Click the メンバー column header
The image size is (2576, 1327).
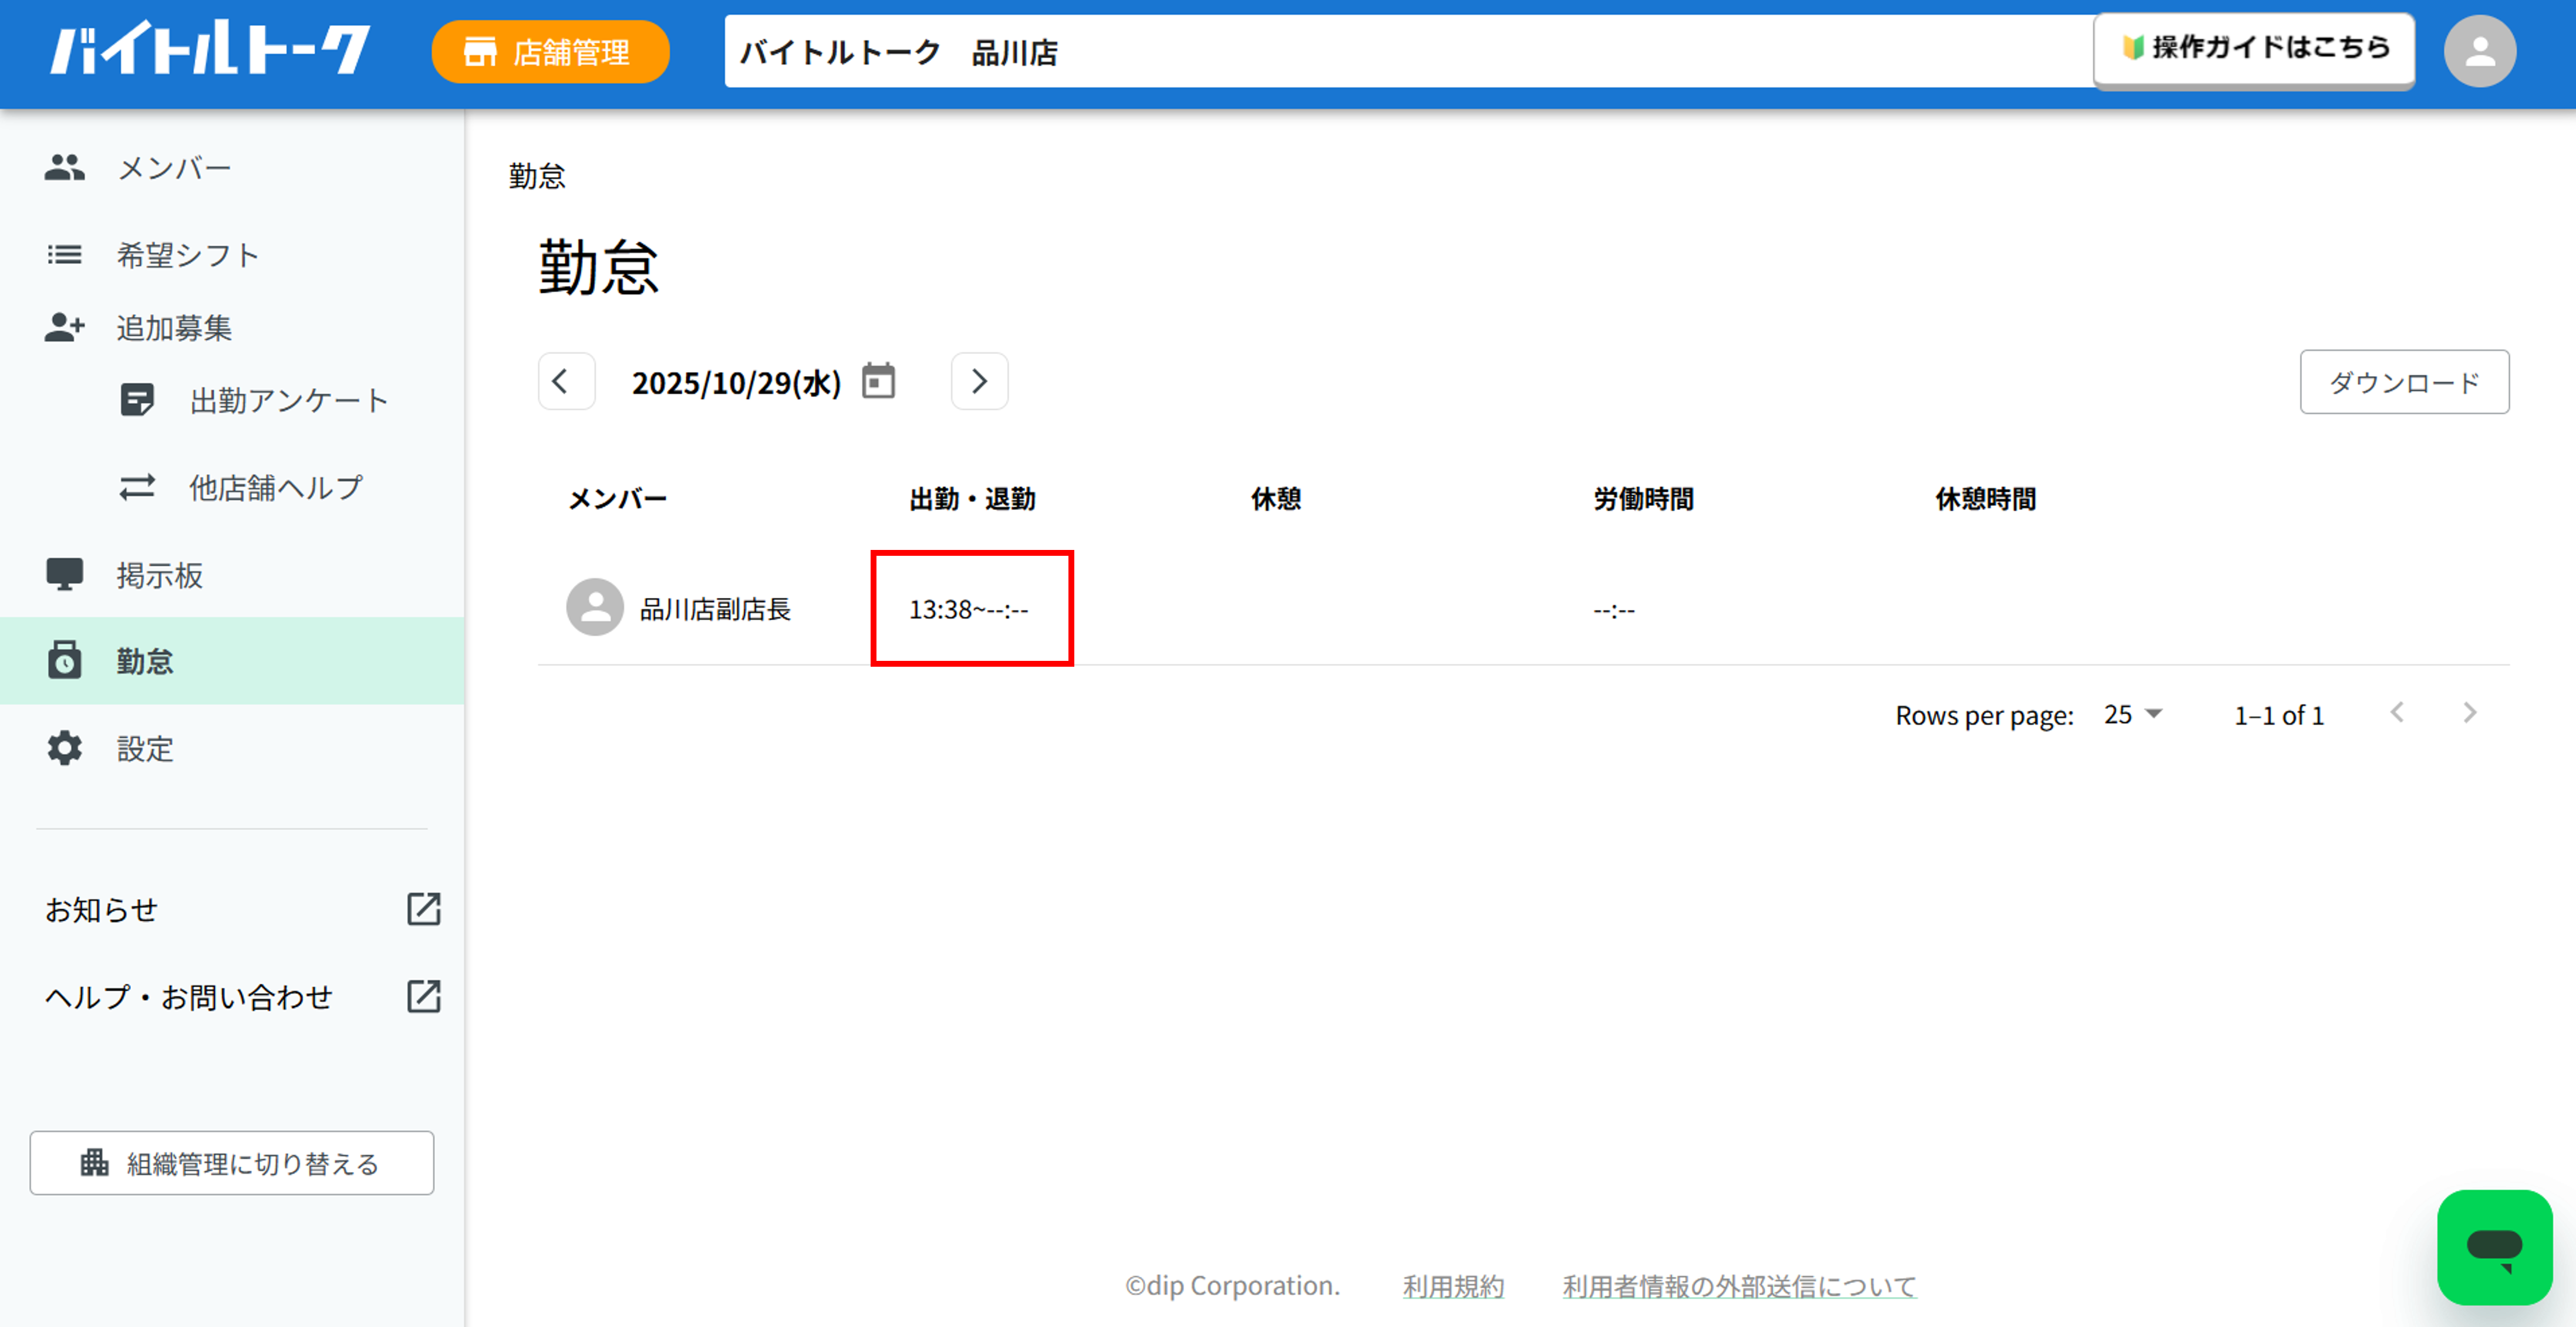click(617, 499)
